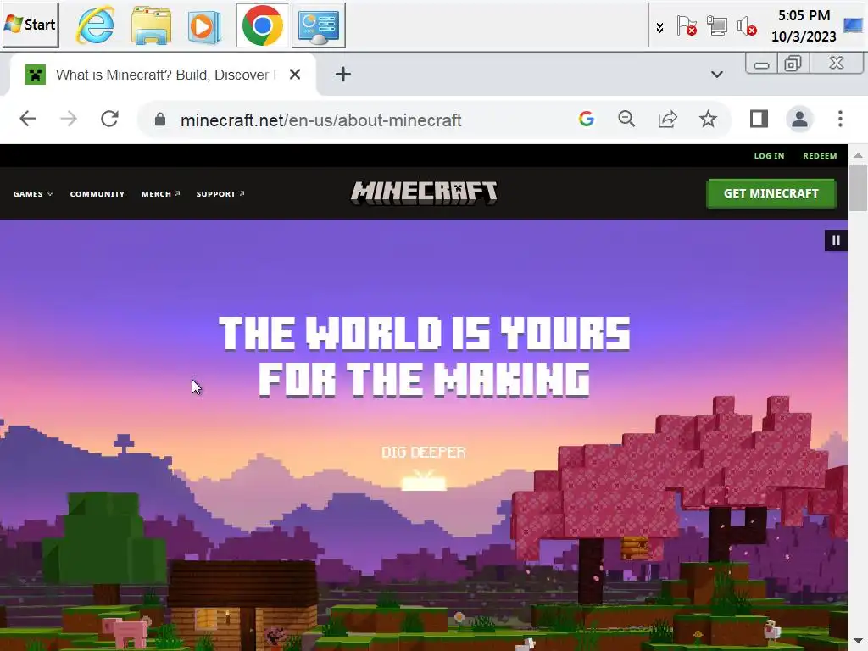The image size is (868, 651).
Task: Open the muted volume speaker icon
Action: click(x=746, y=26)
